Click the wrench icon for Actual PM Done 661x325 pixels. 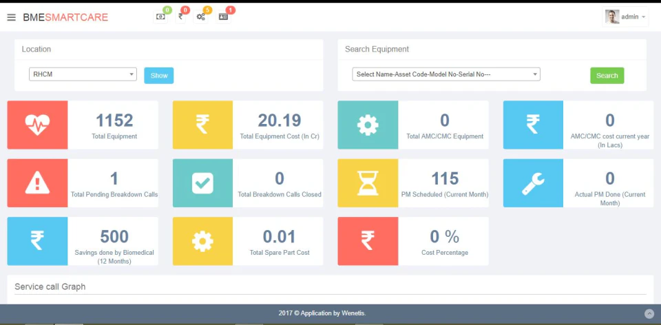(533, 183)
